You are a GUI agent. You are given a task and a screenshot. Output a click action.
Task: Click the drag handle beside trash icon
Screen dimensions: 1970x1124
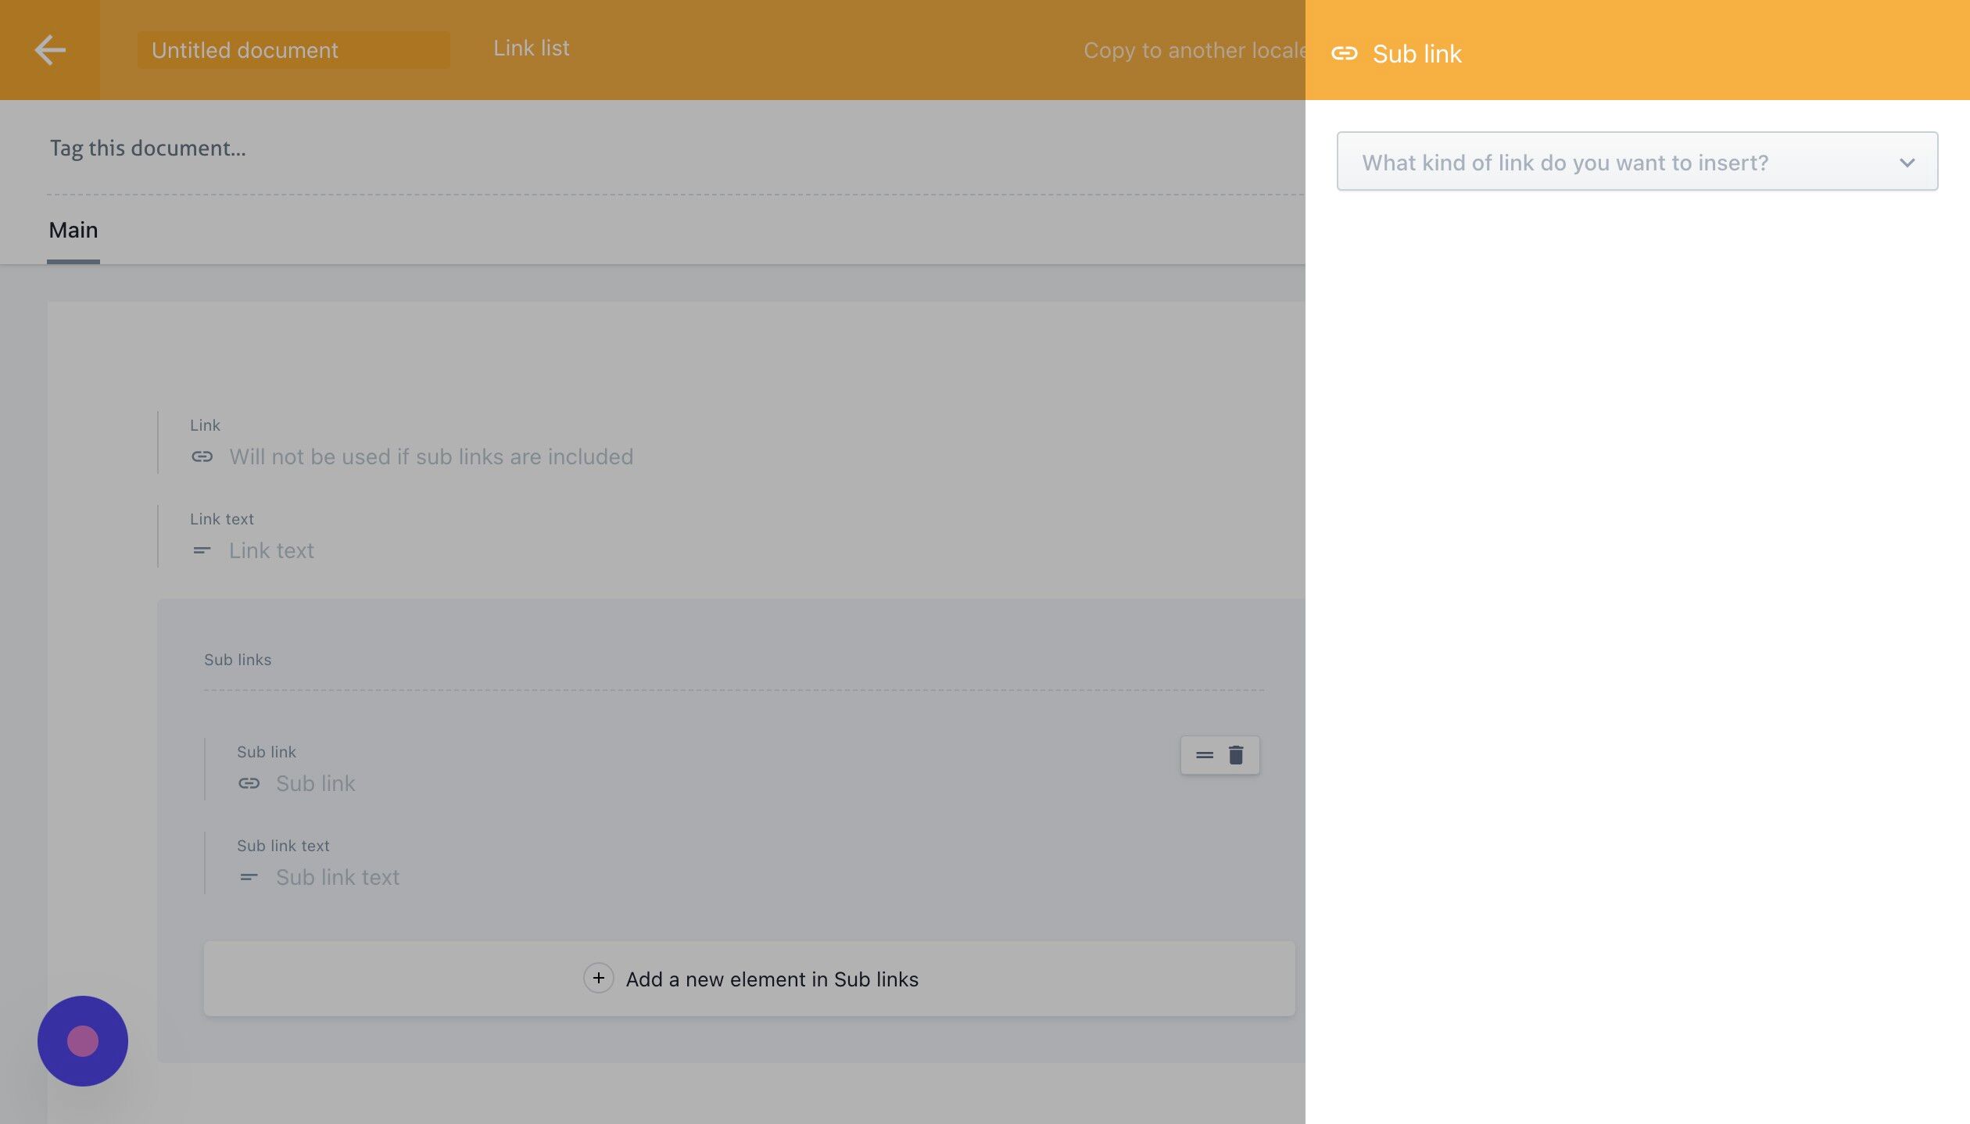(x=1204, y=755)
